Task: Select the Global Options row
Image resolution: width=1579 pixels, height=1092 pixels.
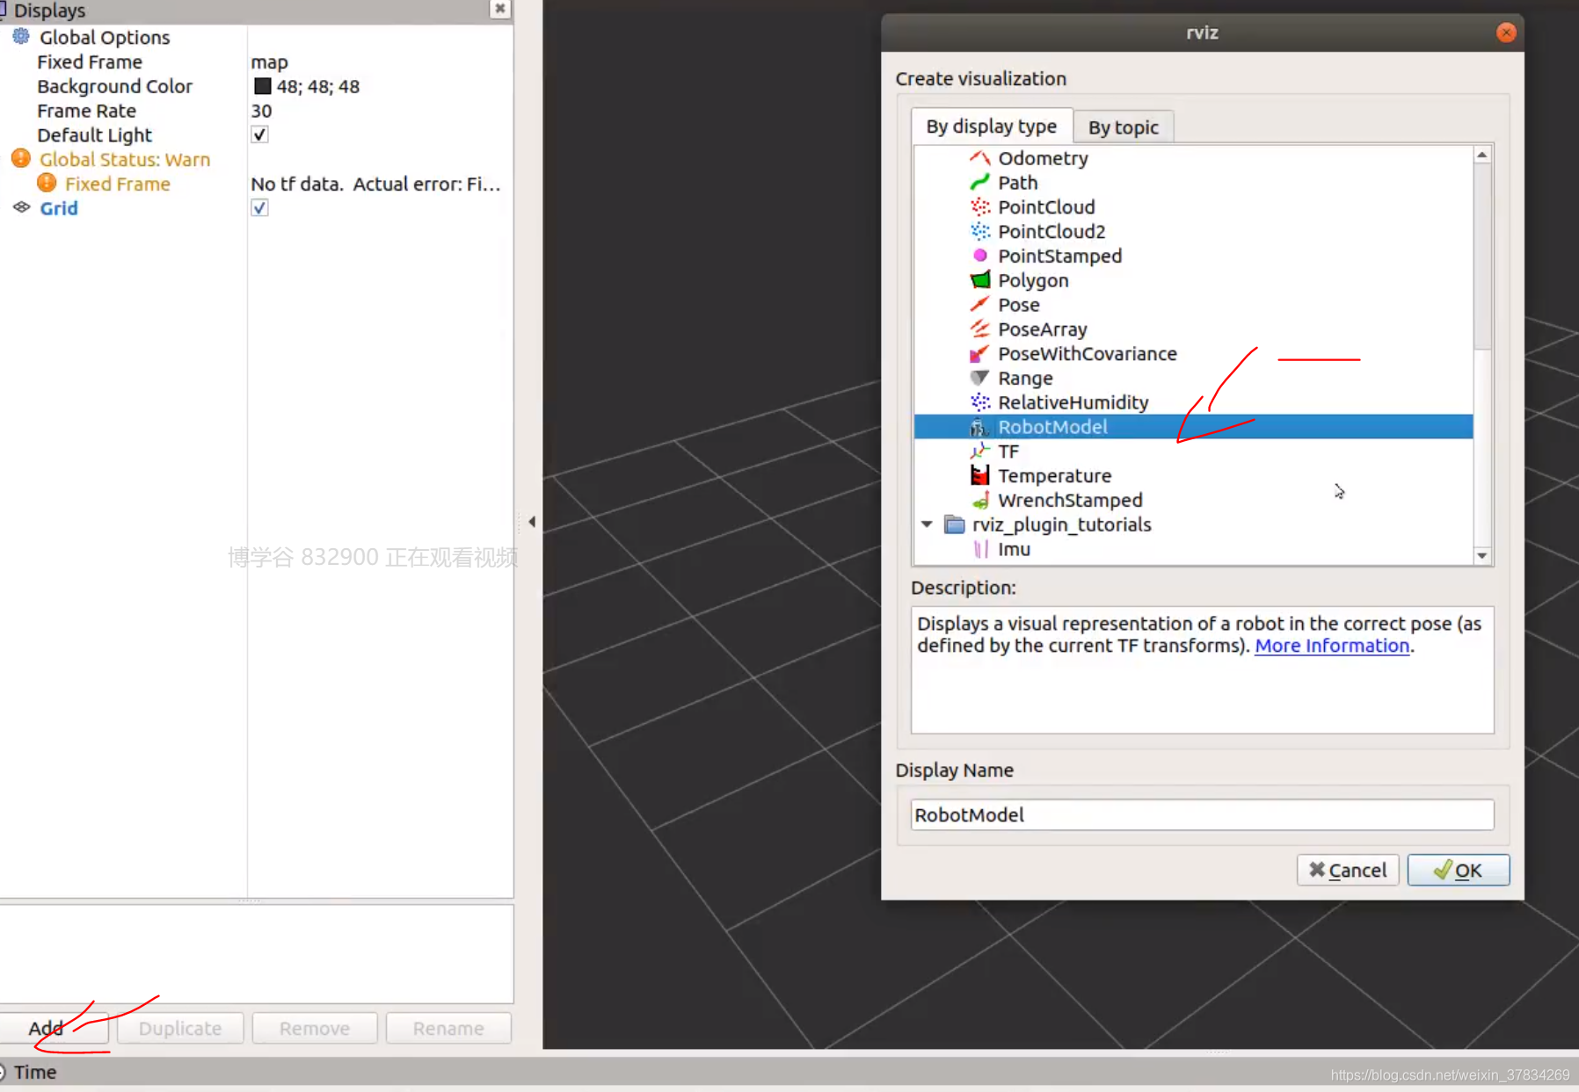Action: click(x=257, y=37)
